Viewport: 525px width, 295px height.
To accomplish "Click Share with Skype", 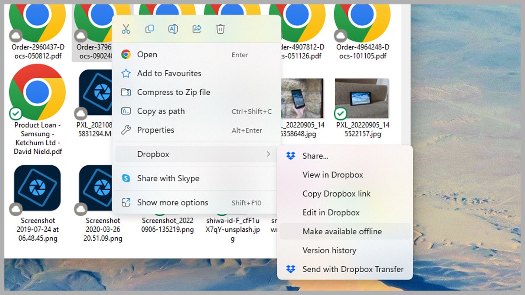I will point(168,178).
